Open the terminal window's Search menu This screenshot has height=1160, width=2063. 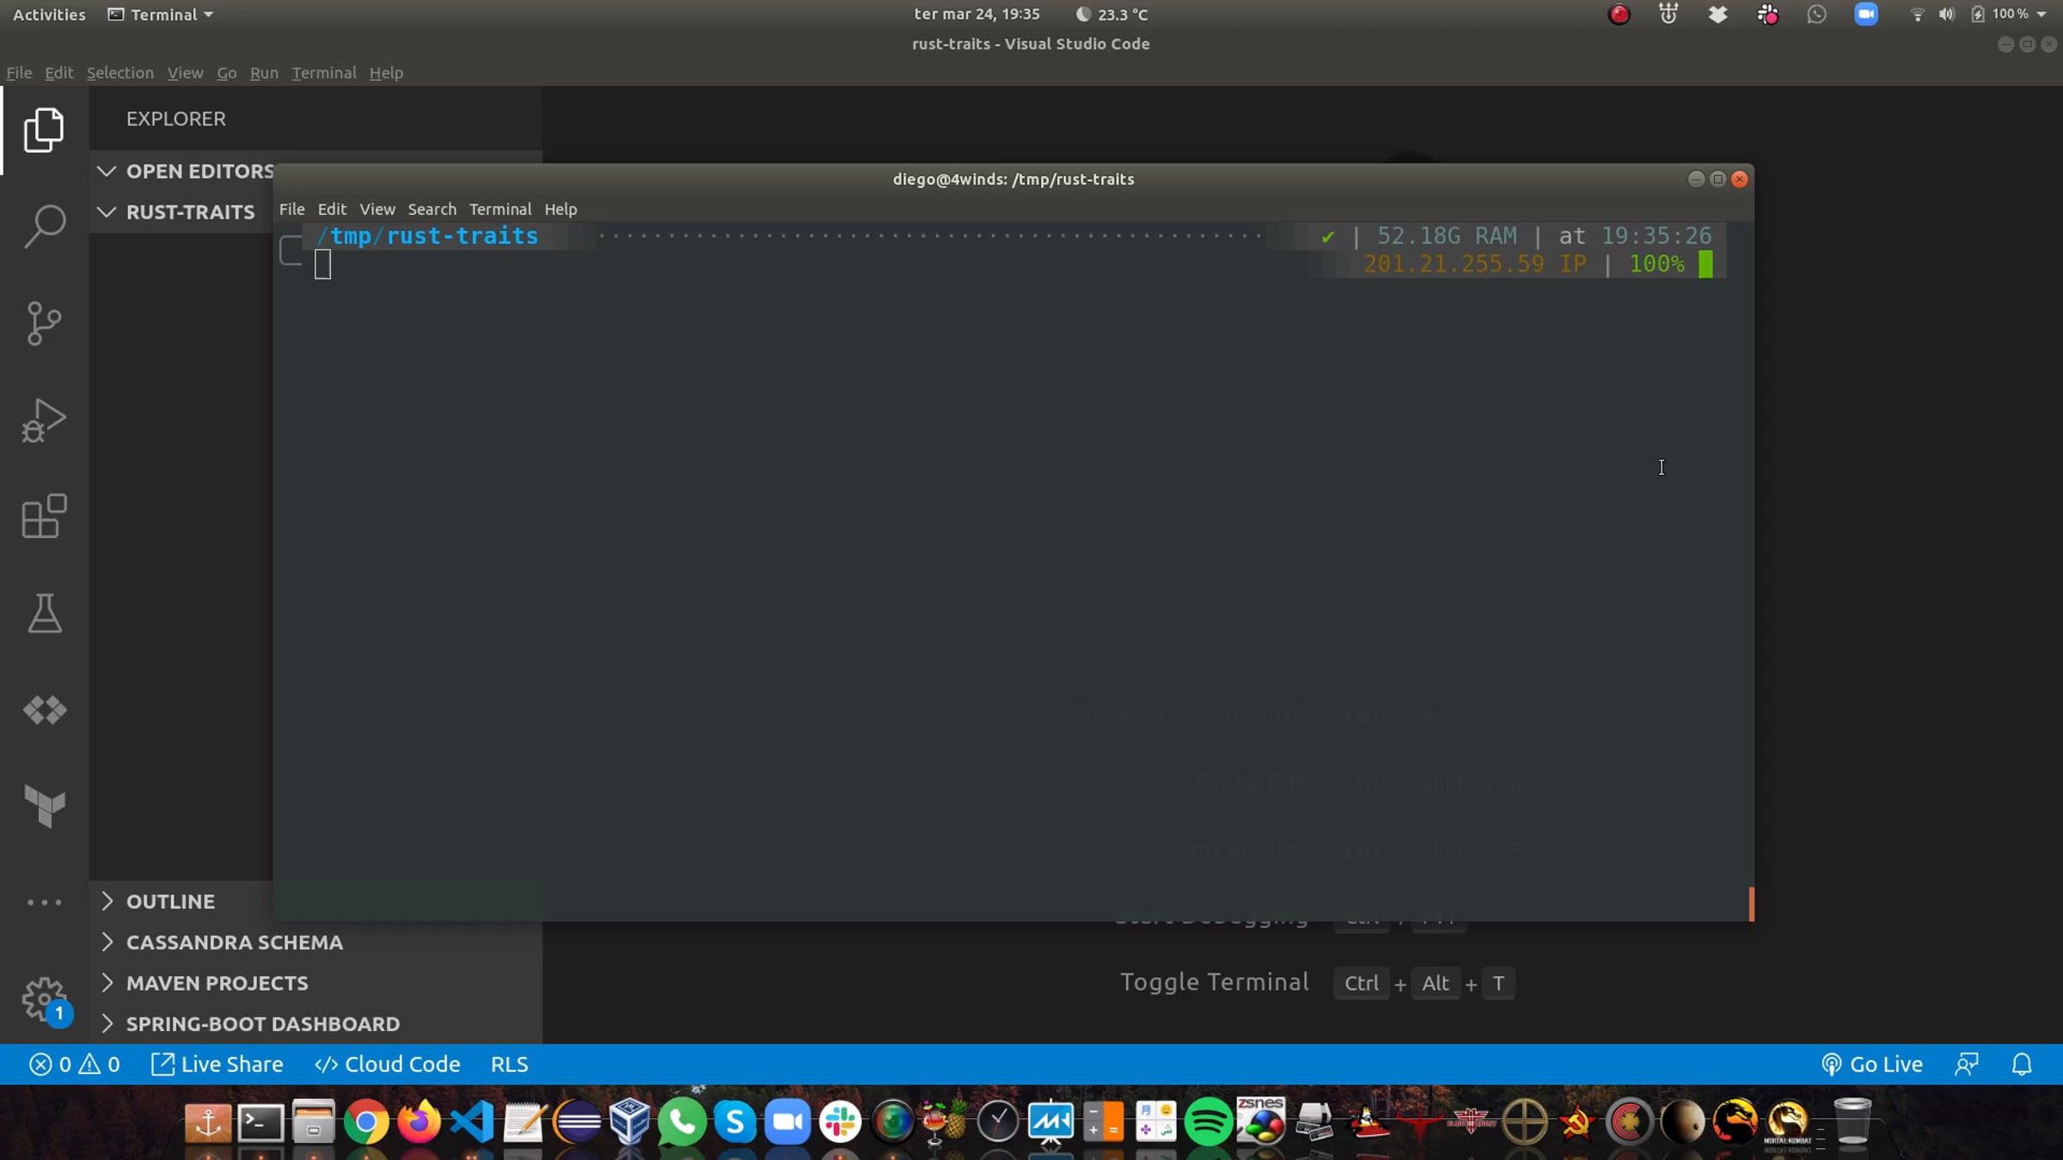coord(432,209)
